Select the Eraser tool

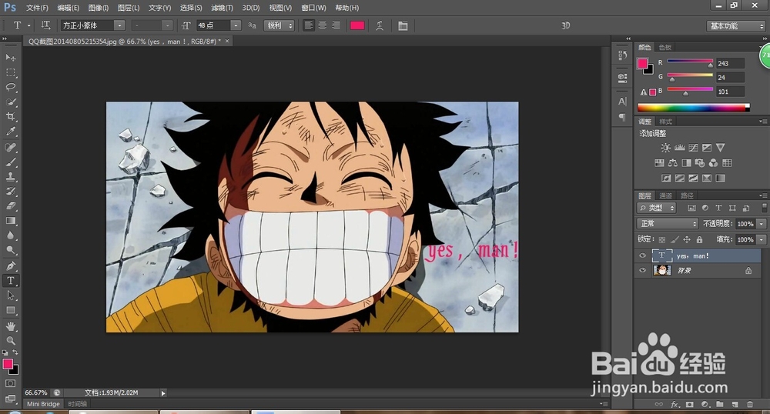click(x=10, y=206)
